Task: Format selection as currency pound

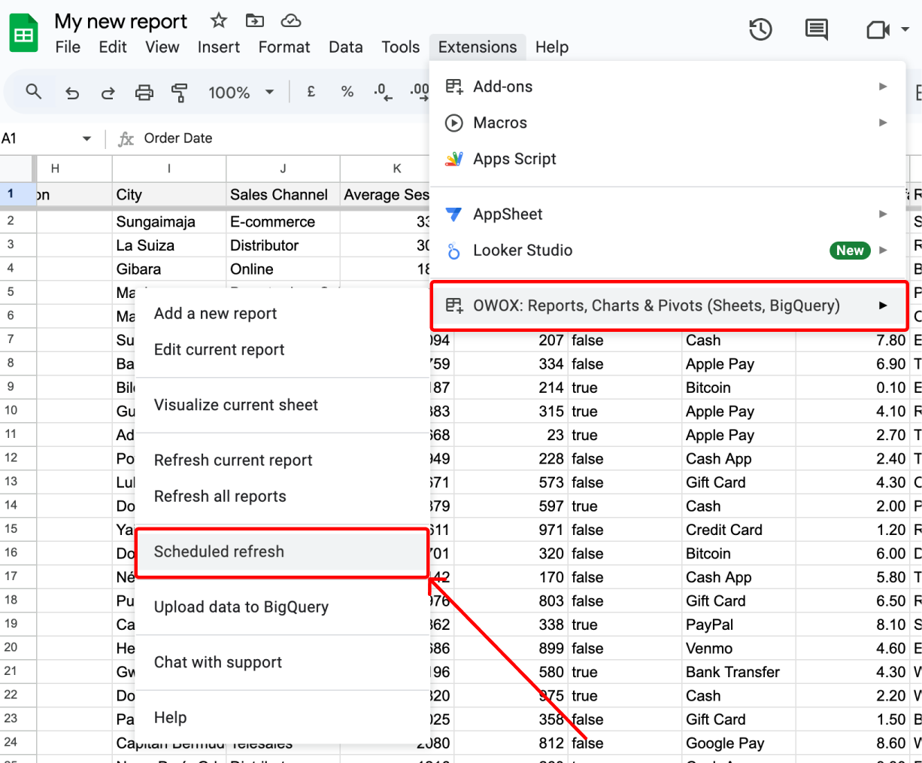Action: point(311,92)
